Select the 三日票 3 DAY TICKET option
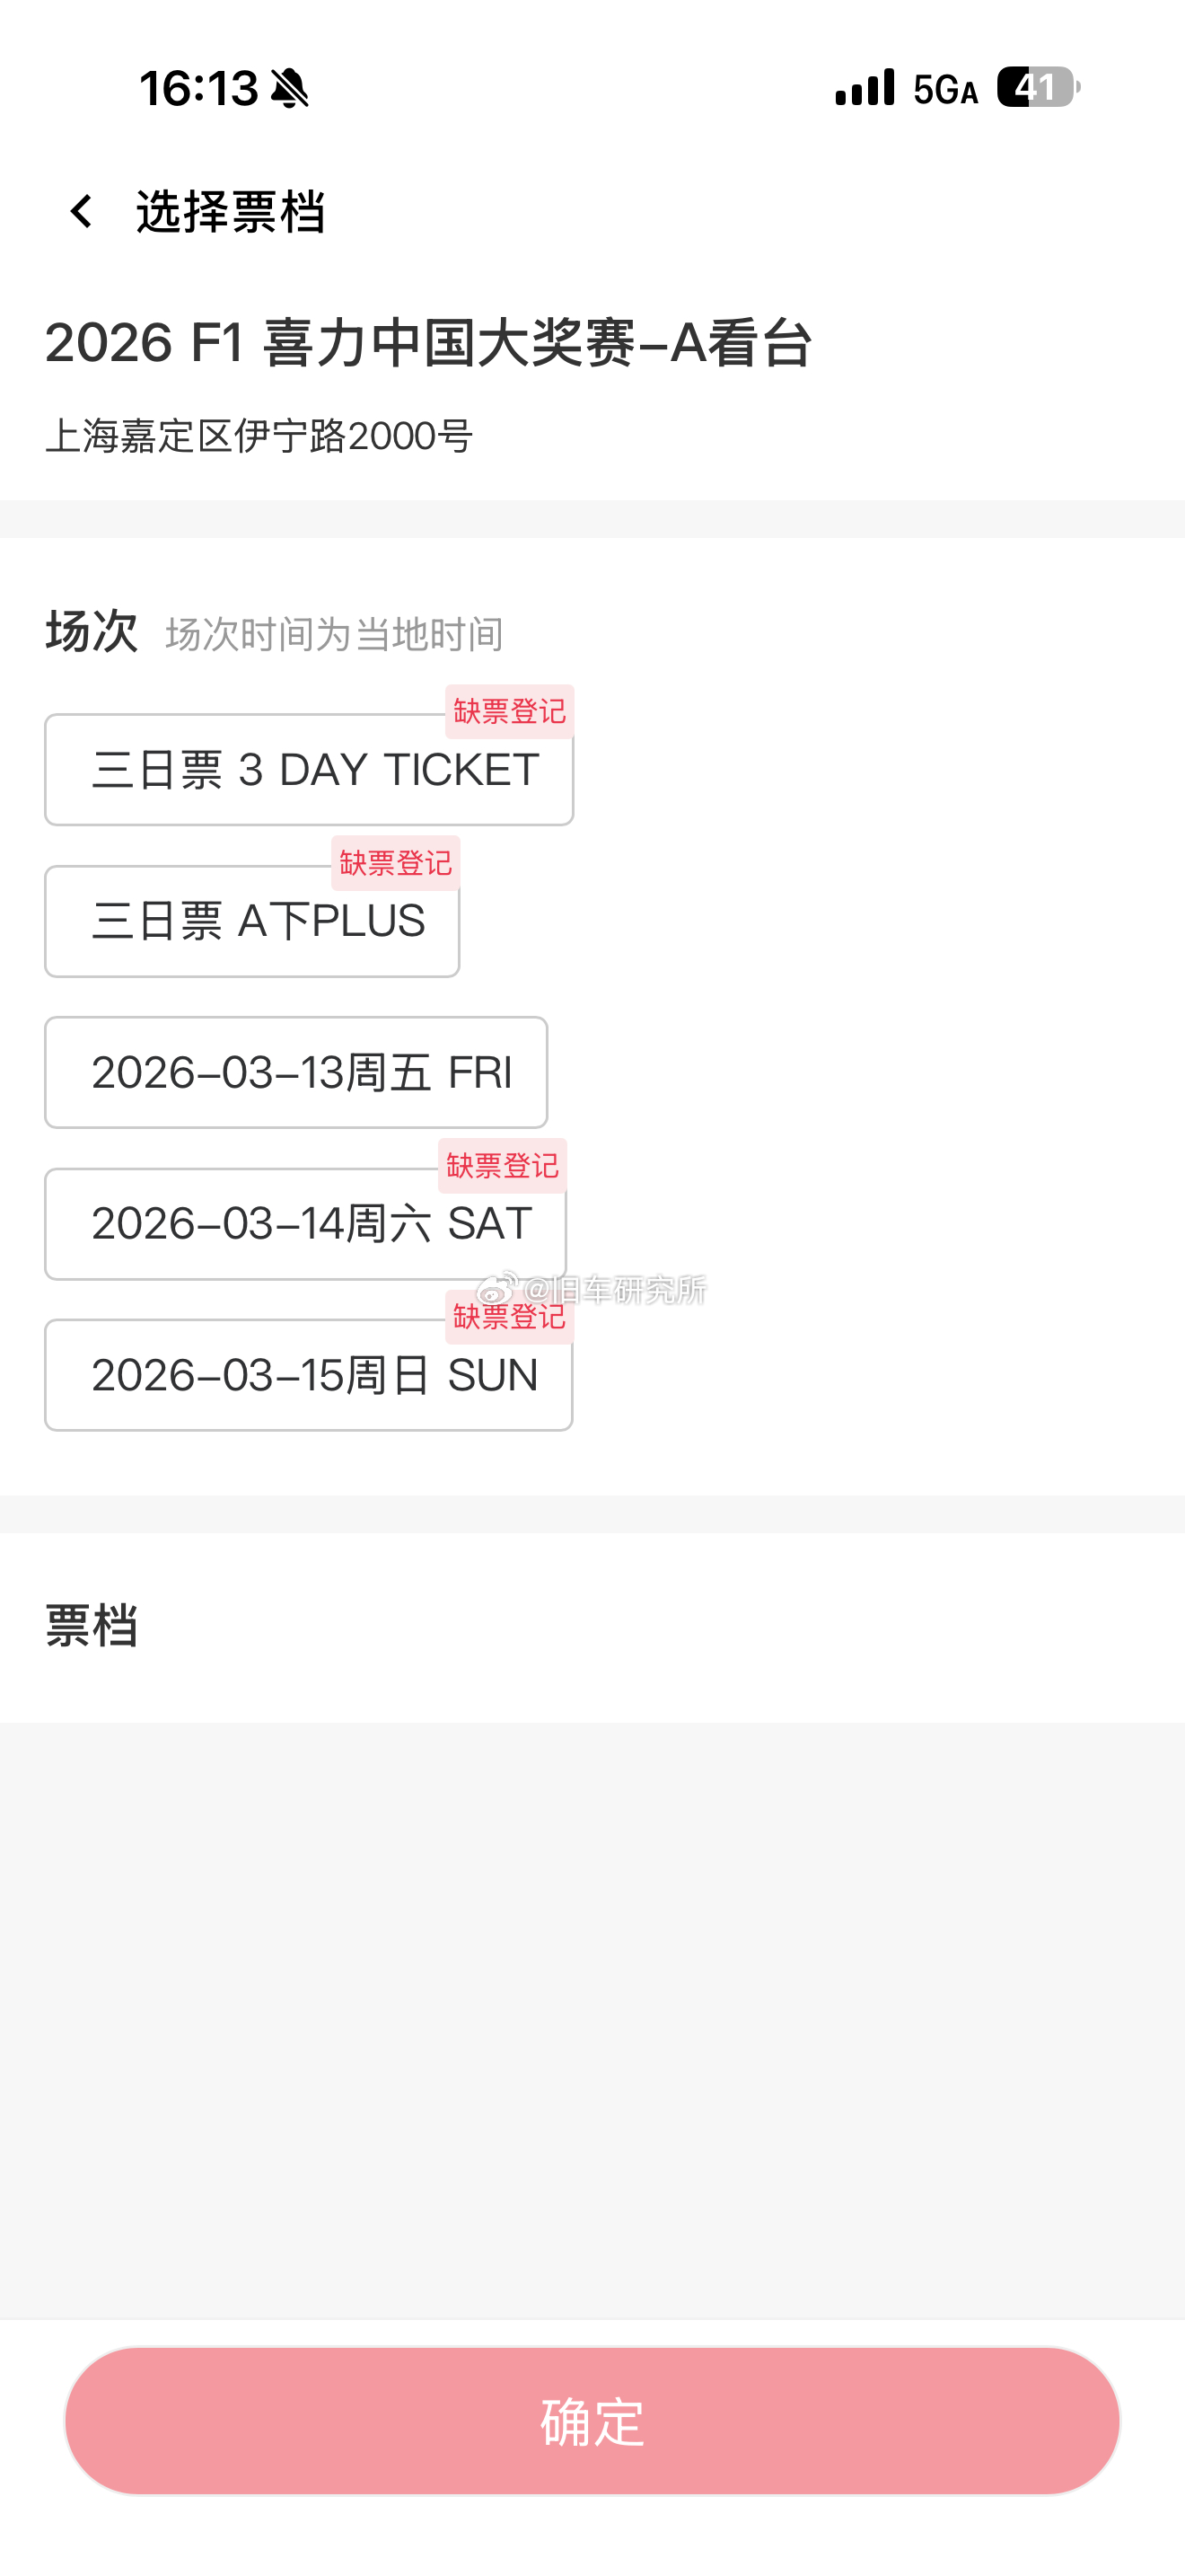The height and width of the screenshot is (2576, 1185). point(309,769)
